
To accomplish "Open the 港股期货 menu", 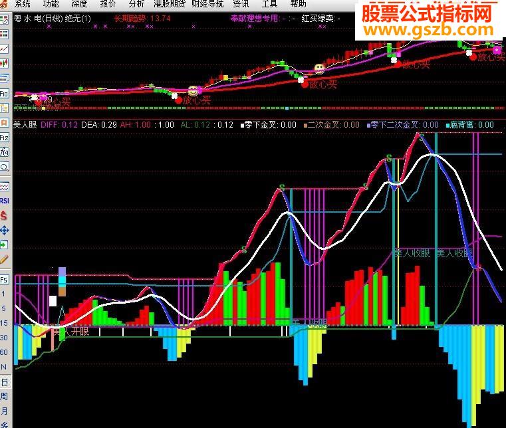I will tap(170, 4).
